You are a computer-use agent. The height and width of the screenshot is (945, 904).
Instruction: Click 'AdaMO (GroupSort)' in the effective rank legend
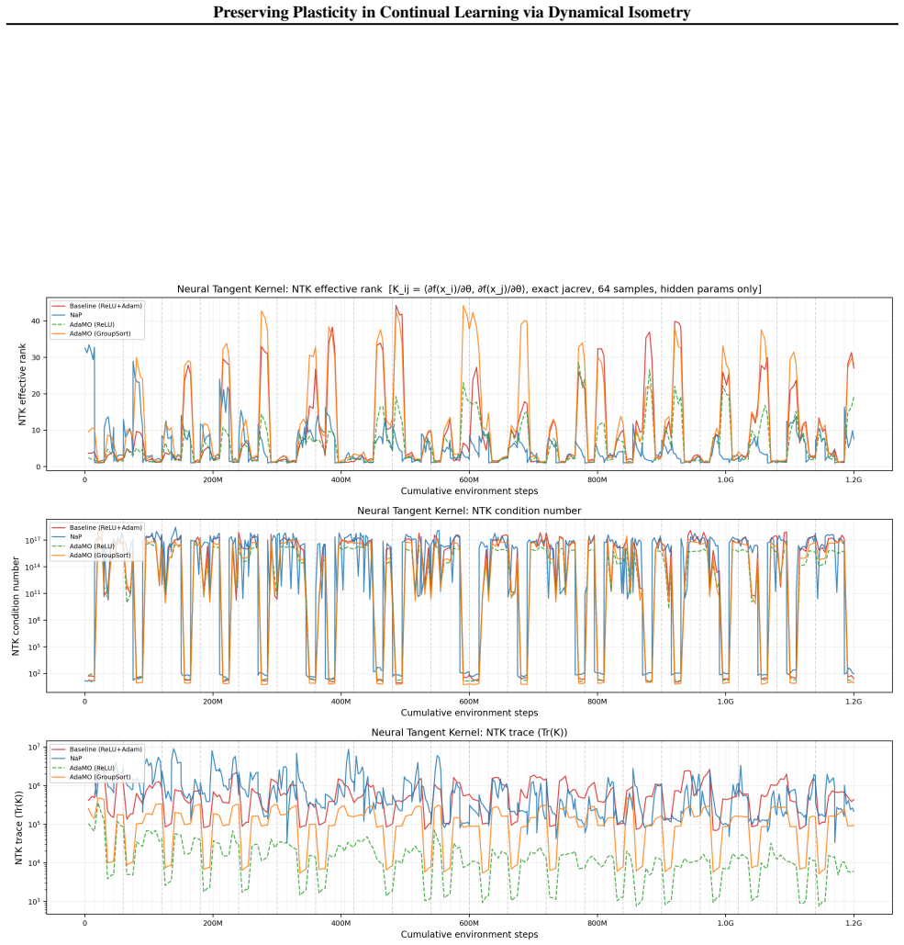point(99,334)
